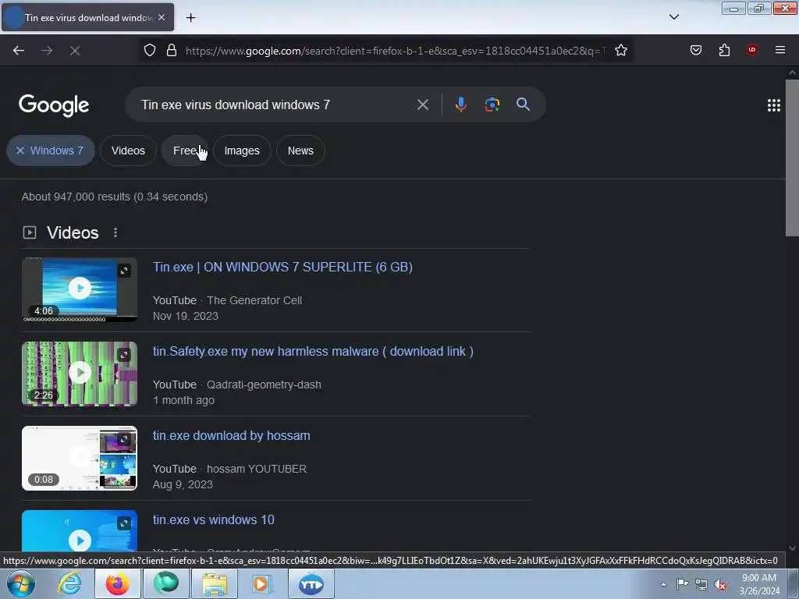This screenshot has height=599, width=799.
Task: Open tin.exe vs windows 10 link
Action: [x=214, y=519]
